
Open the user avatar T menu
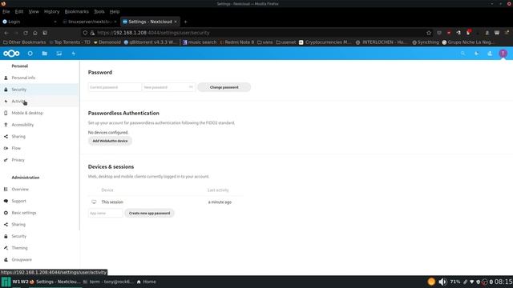click(x=503, y=54)
